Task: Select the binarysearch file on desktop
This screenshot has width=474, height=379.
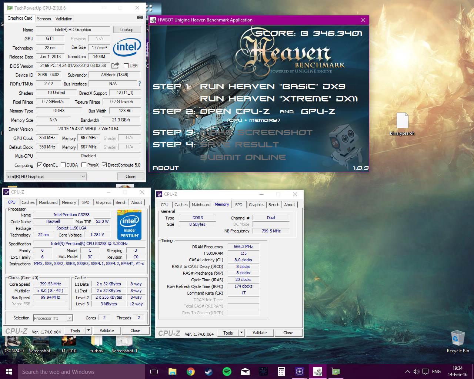Action: pyautogui.click(x=402, y=124)
